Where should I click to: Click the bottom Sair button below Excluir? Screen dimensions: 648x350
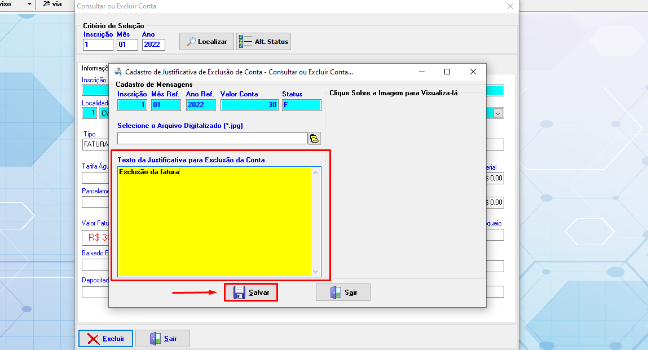click(162, 339)
